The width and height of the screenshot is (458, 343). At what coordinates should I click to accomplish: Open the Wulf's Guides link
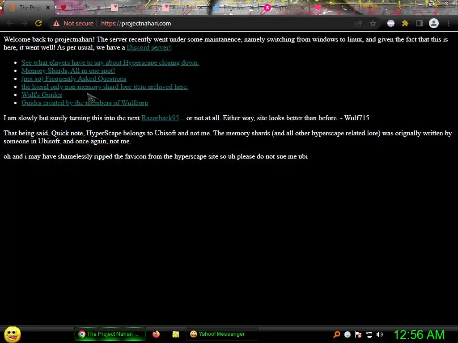42,95
